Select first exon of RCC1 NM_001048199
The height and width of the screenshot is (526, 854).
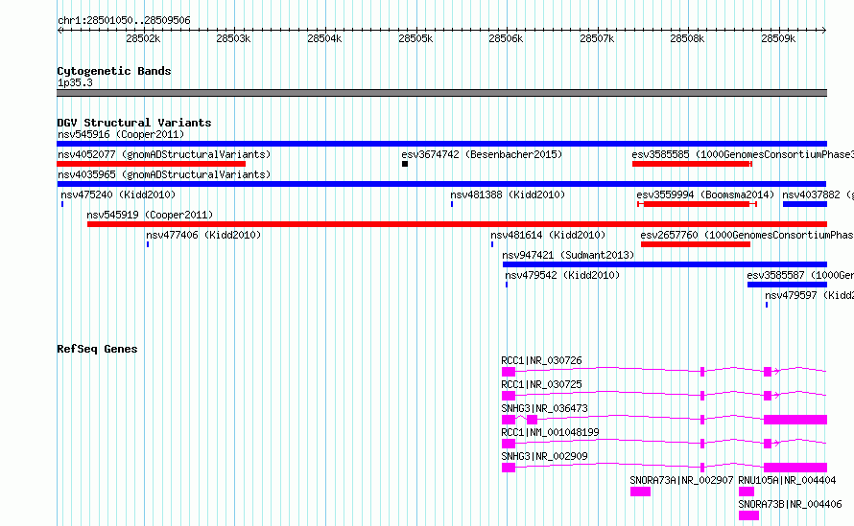click(x=509, y=444)
